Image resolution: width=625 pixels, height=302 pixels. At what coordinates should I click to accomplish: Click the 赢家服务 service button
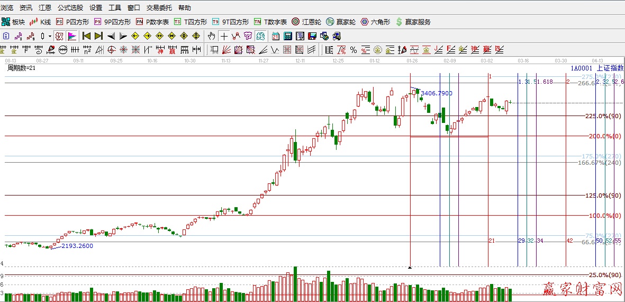[x=413, y=22]
